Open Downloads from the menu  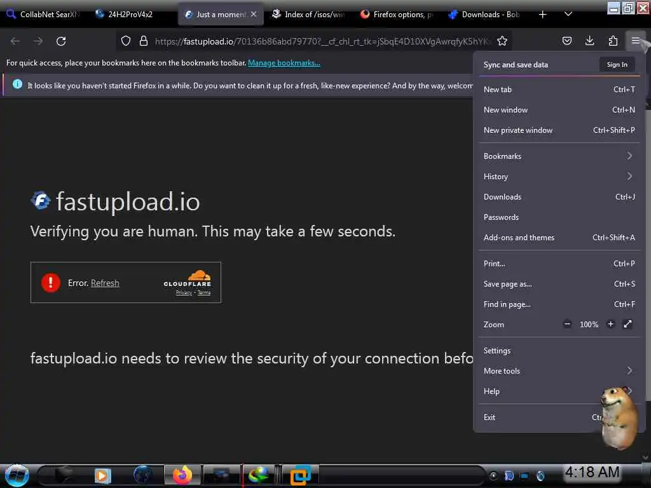[x=559, y=197]
